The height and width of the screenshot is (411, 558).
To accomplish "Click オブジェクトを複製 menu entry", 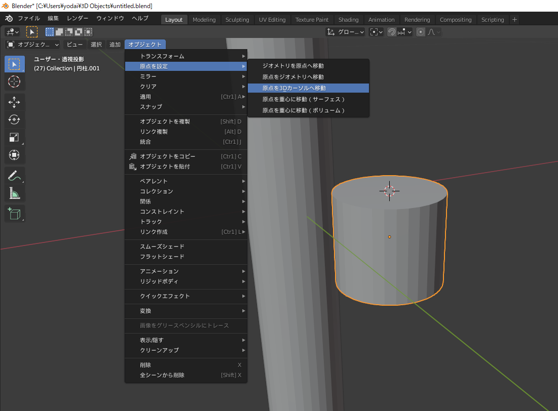I will (x=186, y=121).
